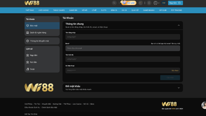
Task: Click the Bảo mật shield icon
Action: [x=28, y=26]
